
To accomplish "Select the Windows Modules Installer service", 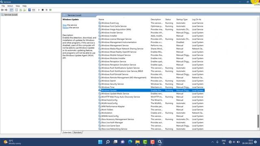I will pos(151,58).
